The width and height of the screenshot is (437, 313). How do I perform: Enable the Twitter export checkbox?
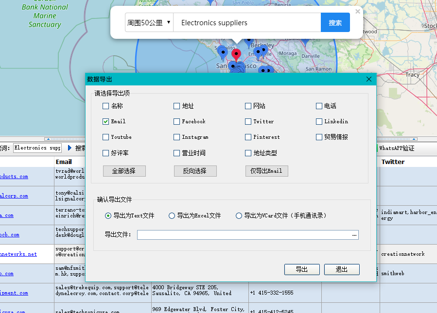248,122
